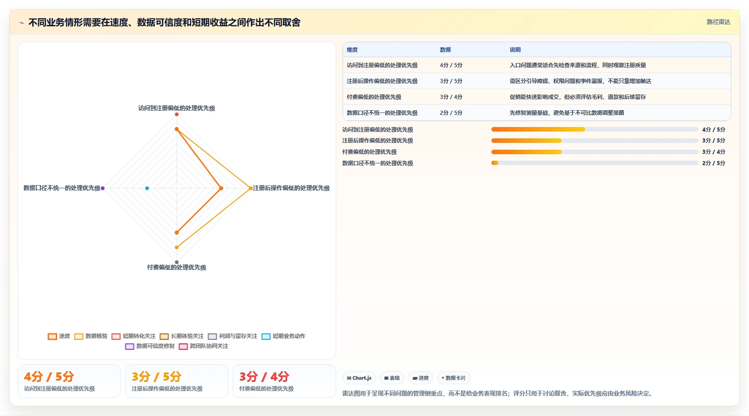Image resolution: width=749 pixels, height=416 pixels.
Task: Click the table cell 付费偏低的处理优先级
Action: (x=374, y=97)
